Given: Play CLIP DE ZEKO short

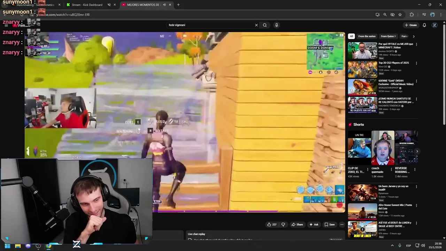Looking at the screenshot, I should (x=359, y=148).
